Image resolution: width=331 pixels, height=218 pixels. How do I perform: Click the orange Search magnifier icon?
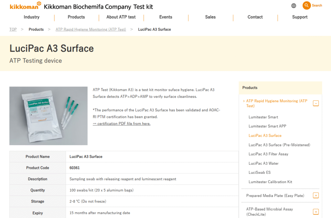[306, 5]
